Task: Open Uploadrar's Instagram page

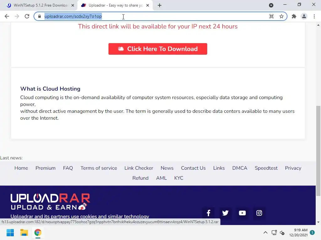Action: 259,213
